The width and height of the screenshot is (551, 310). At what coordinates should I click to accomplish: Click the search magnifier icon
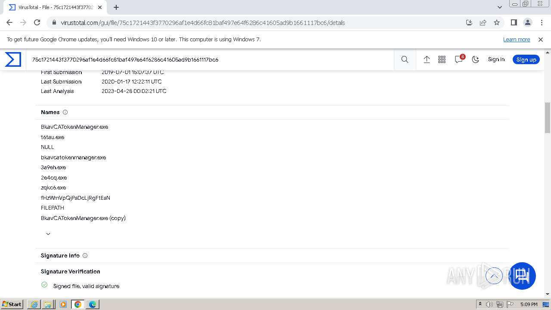click(x=405, y=59)
